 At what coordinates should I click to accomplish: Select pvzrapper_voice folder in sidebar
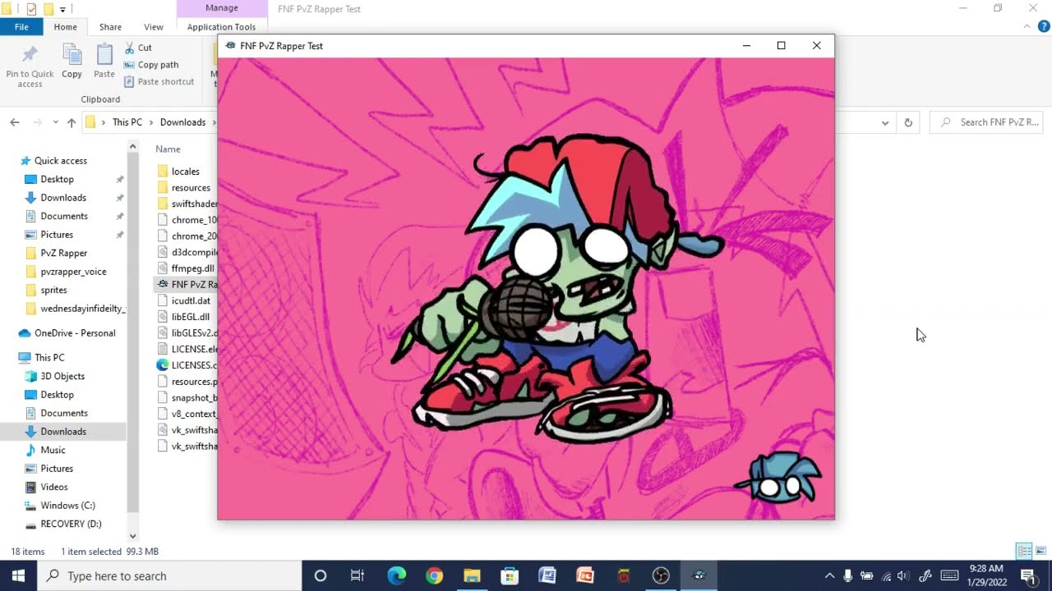point(73,272)
